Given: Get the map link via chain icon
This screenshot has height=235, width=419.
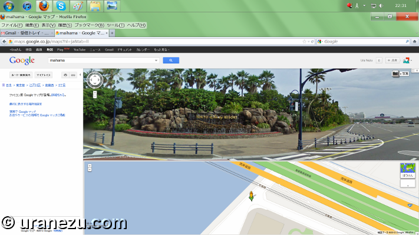Looking at the screenshot, I should point(73,75).
